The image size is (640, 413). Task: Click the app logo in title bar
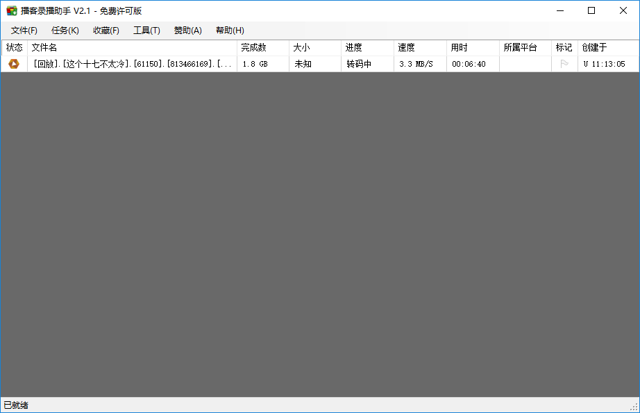pos(11,10)
